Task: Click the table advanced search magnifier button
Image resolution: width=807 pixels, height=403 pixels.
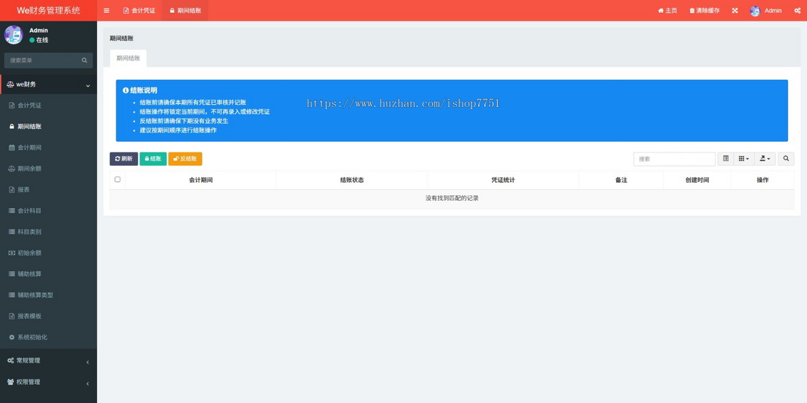Action: [x=786, y=159]
